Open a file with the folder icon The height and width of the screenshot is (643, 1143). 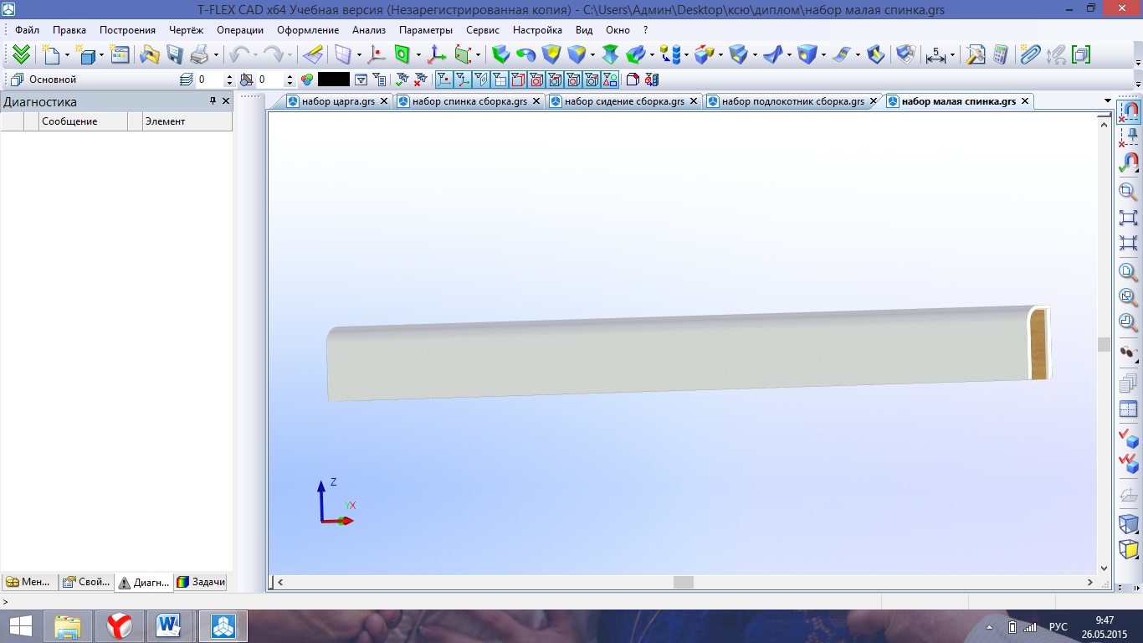click(149, 54)
